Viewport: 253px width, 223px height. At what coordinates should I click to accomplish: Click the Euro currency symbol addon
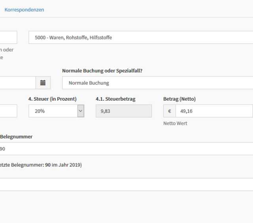coord(170,111)
